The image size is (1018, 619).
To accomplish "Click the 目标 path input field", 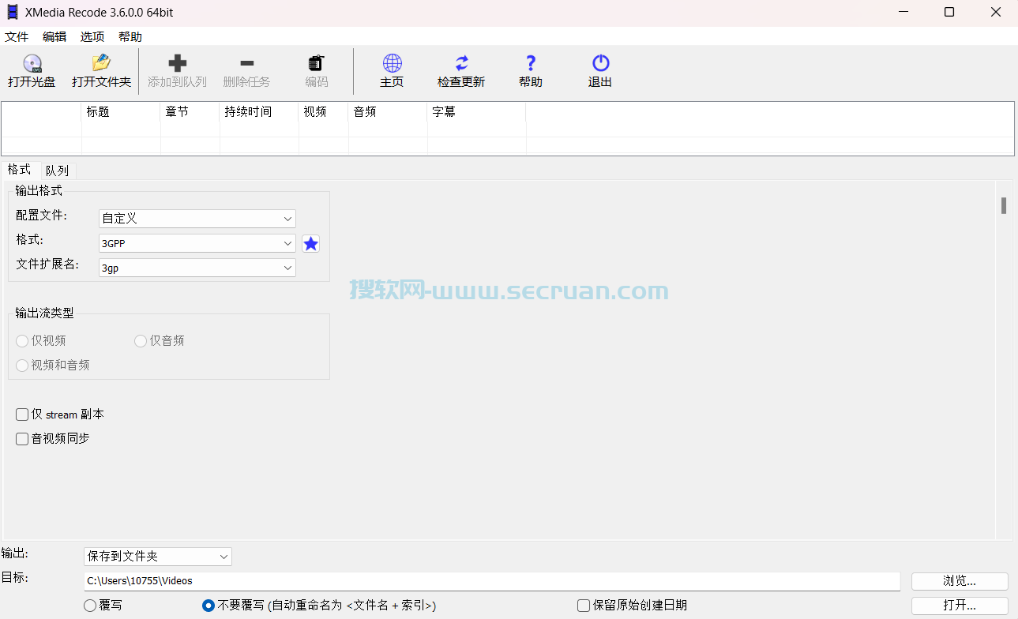I will coord(492,581).
